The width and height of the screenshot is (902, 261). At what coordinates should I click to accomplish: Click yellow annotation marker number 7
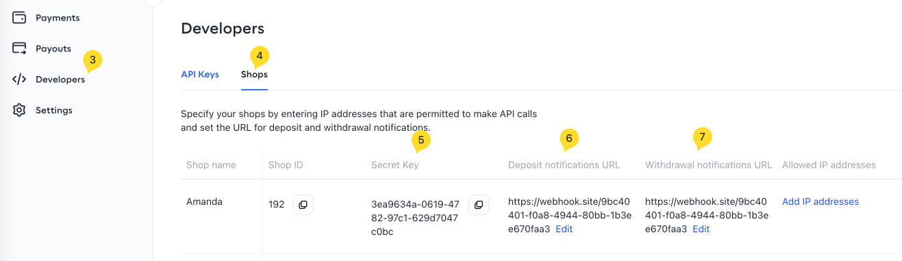point(702,138)
